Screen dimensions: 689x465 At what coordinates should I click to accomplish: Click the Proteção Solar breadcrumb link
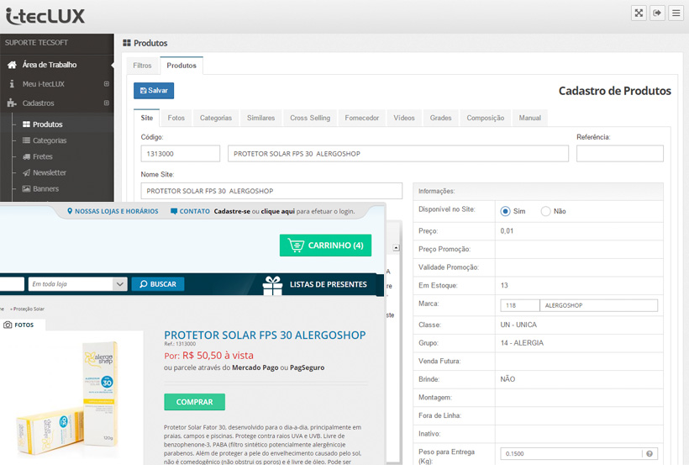tap(29, 309)
